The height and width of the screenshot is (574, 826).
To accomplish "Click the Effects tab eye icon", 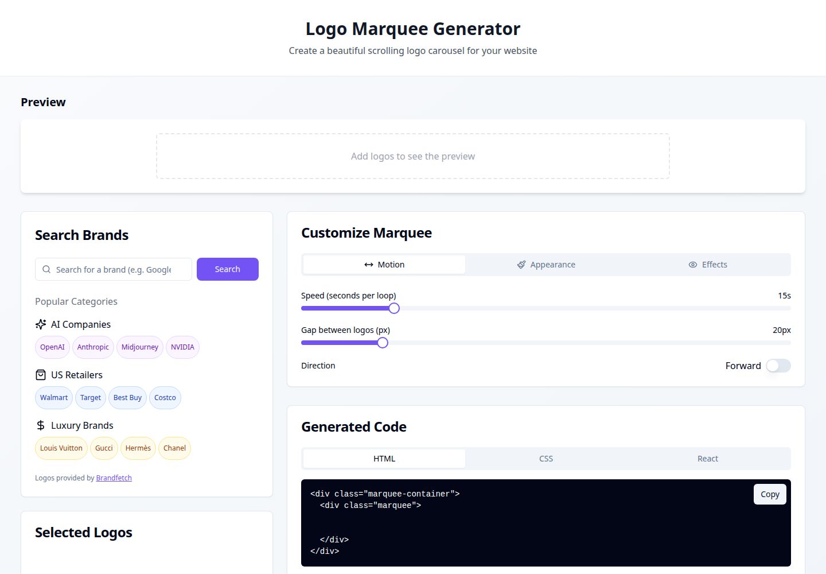I will point(693,265).
